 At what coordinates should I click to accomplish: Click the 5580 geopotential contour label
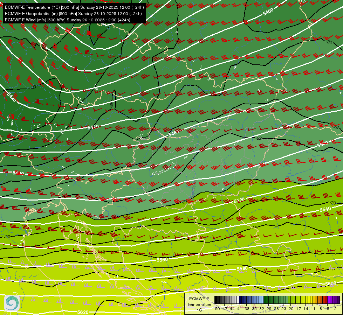click(x=242, y=269)
